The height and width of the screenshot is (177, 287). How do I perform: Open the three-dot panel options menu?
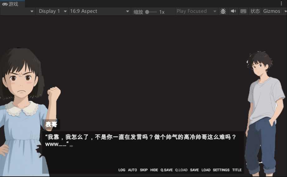[x=281, y=3]
